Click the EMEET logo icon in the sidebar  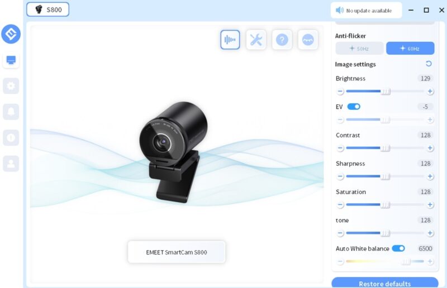[11, 34]
